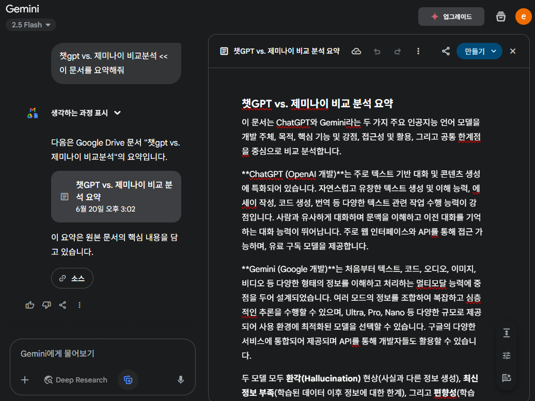Viewport: 535px width, 401px height.
Task: Enable Deep Research mode
Action: pos(76,380)
